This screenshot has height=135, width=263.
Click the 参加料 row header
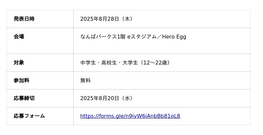(x=21, y=80)
